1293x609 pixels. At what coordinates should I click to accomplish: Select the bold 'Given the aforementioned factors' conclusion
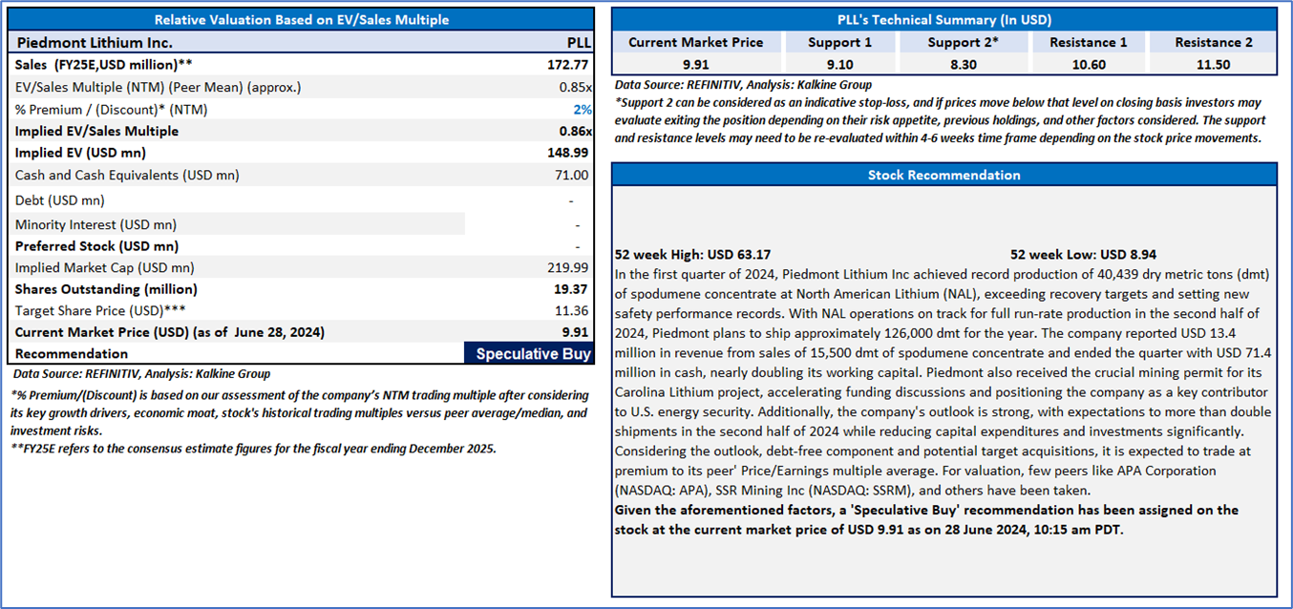tap(927, 519)
